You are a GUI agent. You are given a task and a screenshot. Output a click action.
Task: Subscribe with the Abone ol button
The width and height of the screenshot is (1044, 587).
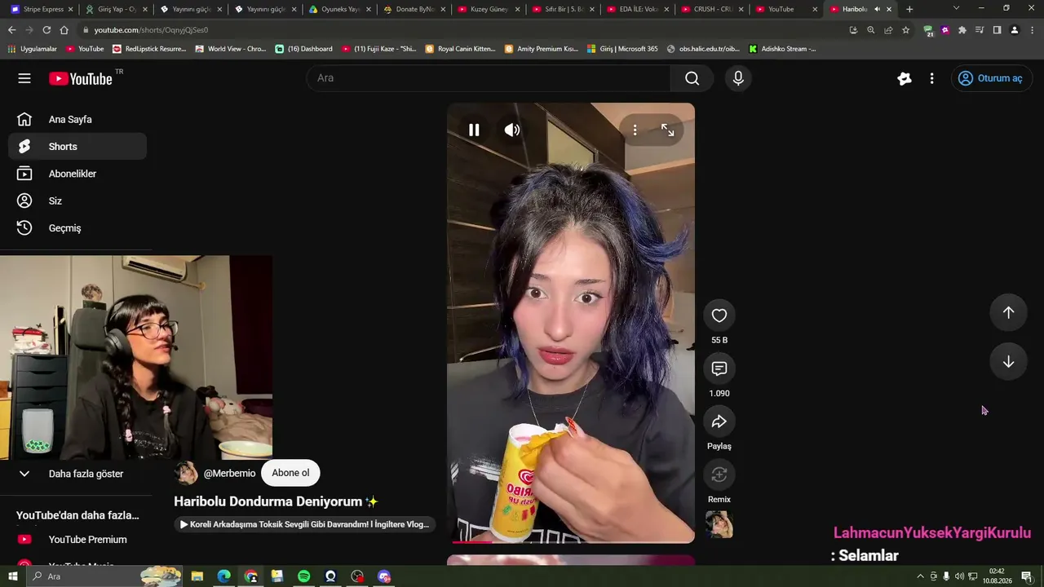(x=290, y=473)
